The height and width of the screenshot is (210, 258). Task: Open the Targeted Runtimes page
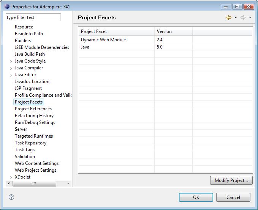(34, 136)
